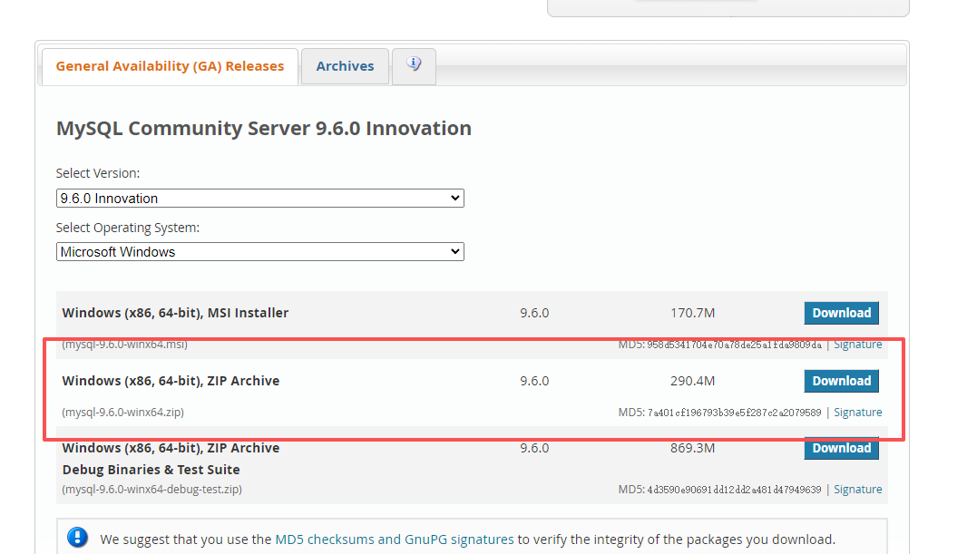The height and width of the screenshot is (554, 967).
Task: Open the Select Operating System dropdown
Action: click(x=259, y=251)
